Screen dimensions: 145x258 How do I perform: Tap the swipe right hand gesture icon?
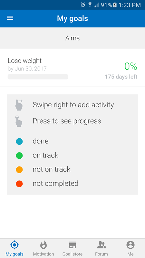pyautogui.click(x=19, y=105)
